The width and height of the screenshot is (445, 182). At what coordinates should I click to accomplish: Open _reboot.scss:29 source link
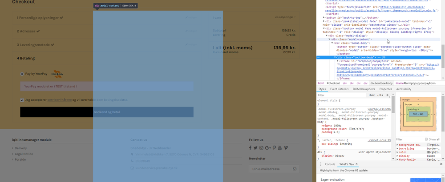(379, 140)
